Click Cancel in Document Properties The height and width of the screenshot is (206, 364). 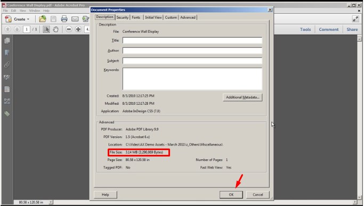(x=258, y=195)
